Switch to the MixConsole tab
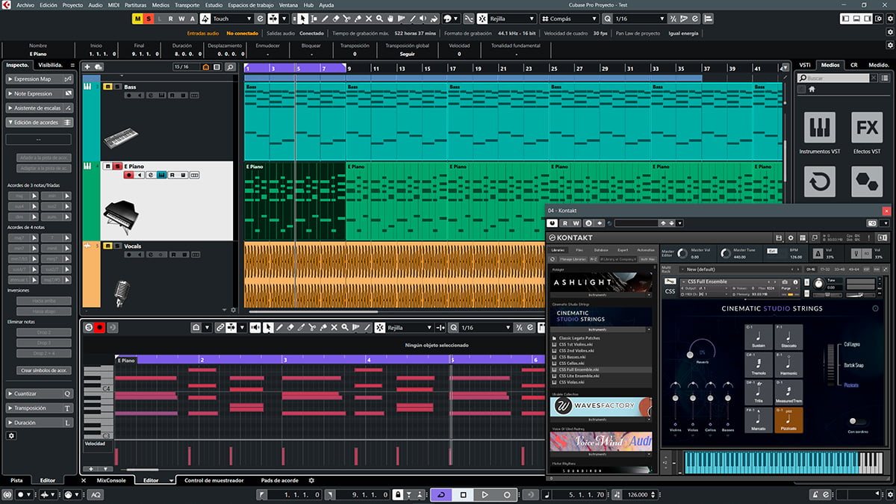The width and height of the screenshot is (896, 504). point(111,481)
